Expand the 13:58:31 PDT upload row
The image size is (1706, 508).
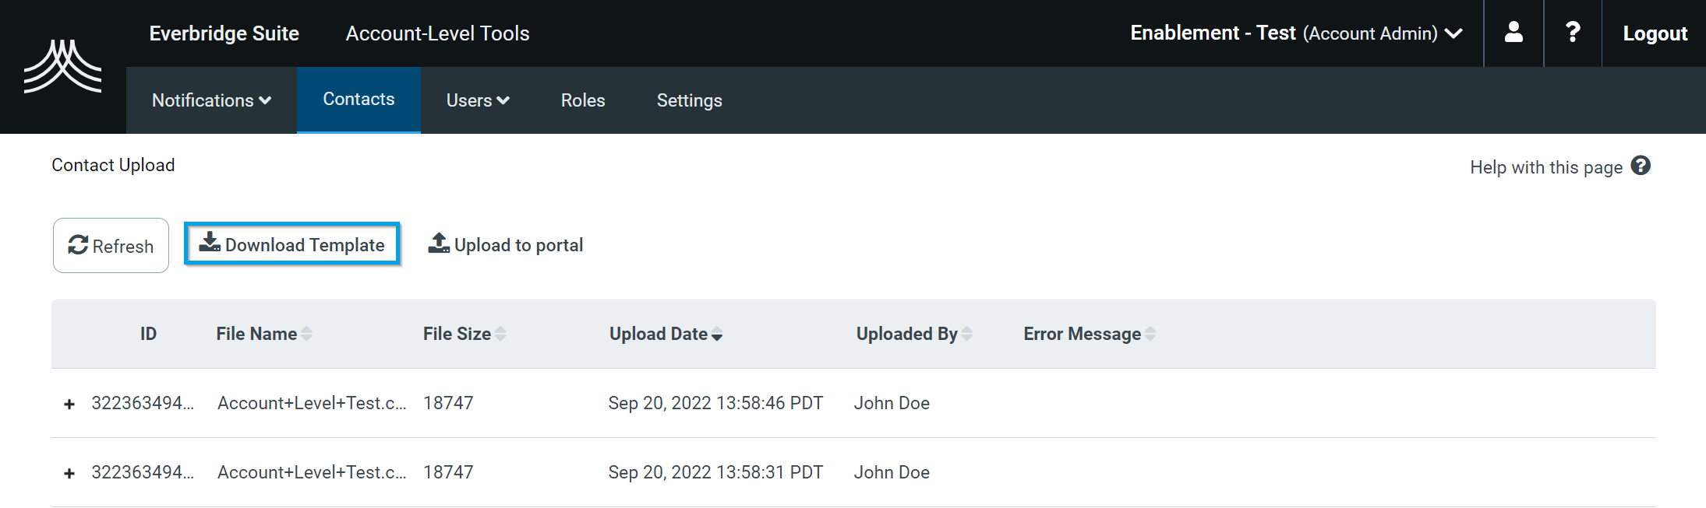point(69,473)
